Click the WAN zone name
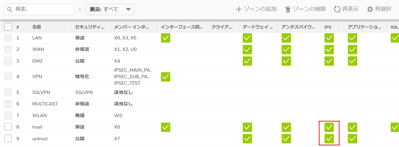 click(38, 49)
